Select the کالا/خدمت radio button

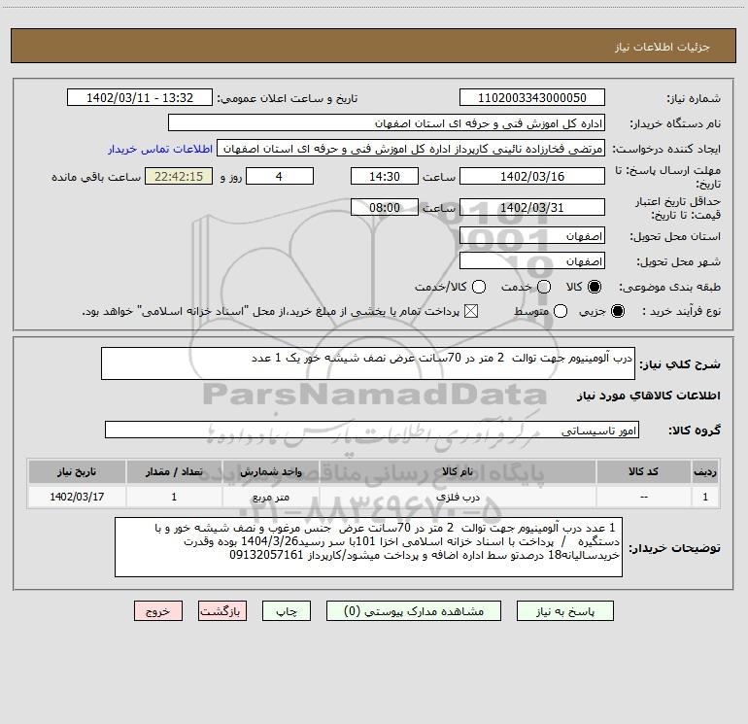(479, 287)
